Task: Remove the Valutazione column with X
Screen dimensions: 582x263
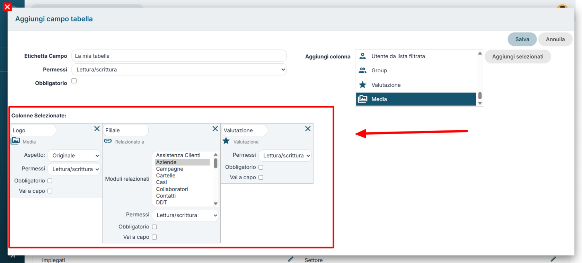Action: 308,129
